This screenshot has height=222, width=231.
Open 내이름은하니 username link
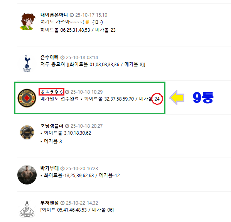(54, 15)
